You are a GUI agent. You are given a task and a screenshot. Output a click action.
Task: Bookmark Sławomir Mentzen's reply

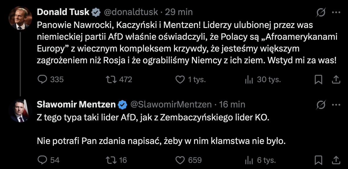319,160
